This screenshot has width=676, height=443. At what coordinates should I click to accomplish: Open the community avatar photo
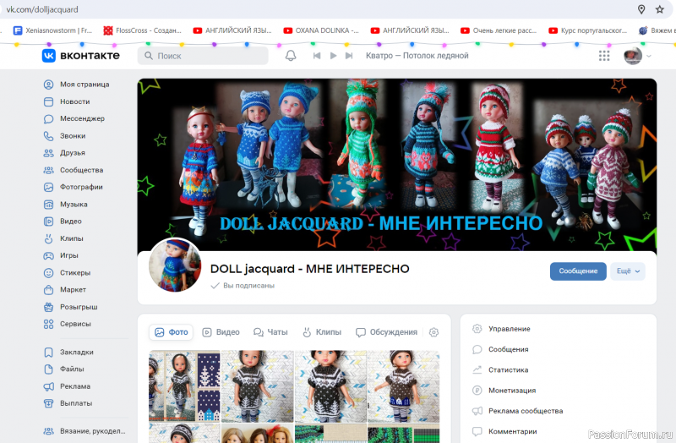pos(175,265)
